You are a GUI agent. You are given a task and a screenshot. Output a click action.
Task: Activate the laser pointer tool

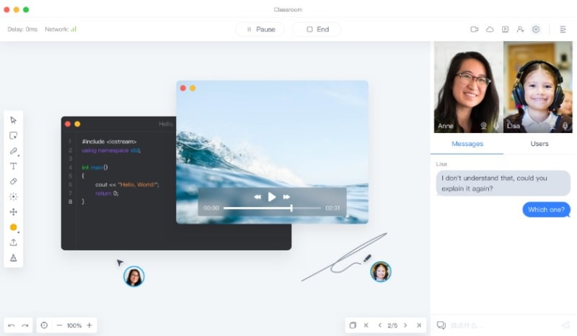13,197
